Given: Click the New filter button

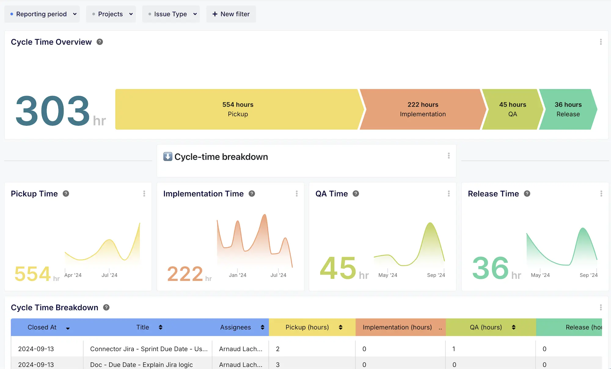Looking at the screenshot, I should pos(231,14).
